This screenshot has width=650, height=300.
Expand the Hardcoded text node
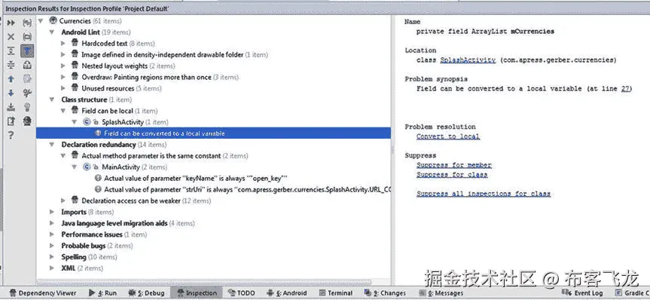pos(63,43)
